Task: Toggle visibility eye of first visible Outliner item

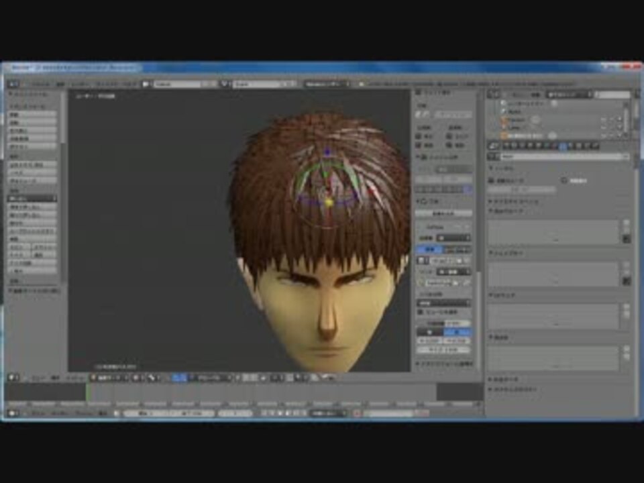Action: tap(603, 119)
